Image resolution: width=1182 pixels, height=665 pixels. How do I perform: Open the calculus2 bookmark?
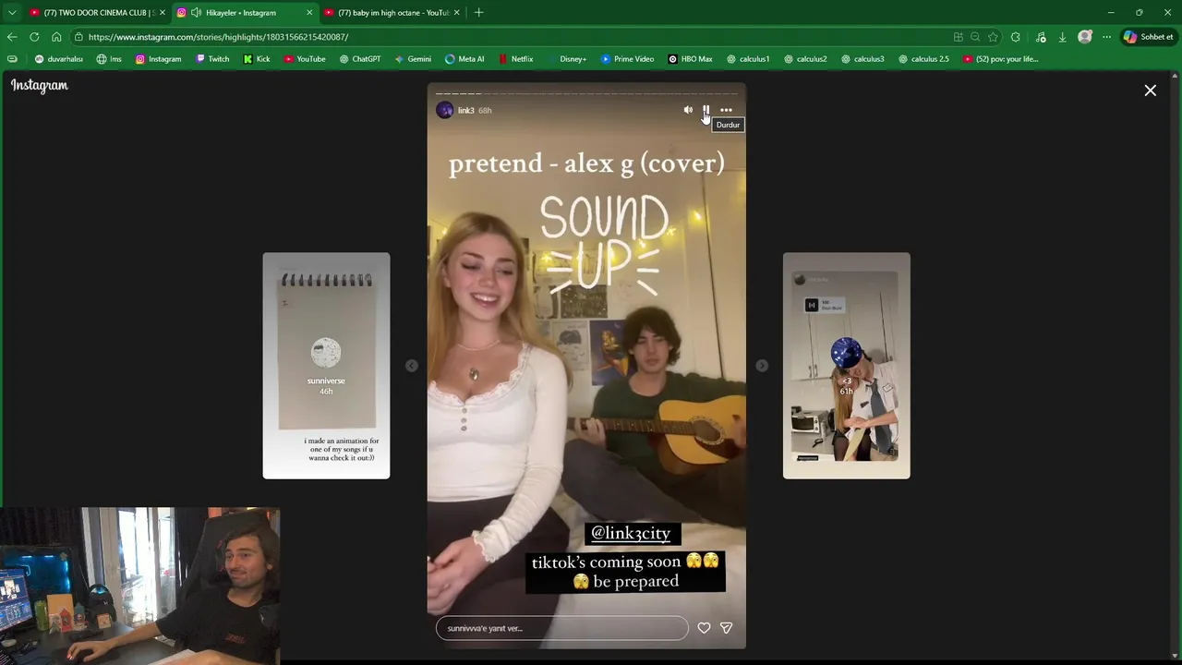tap(805, 59)
